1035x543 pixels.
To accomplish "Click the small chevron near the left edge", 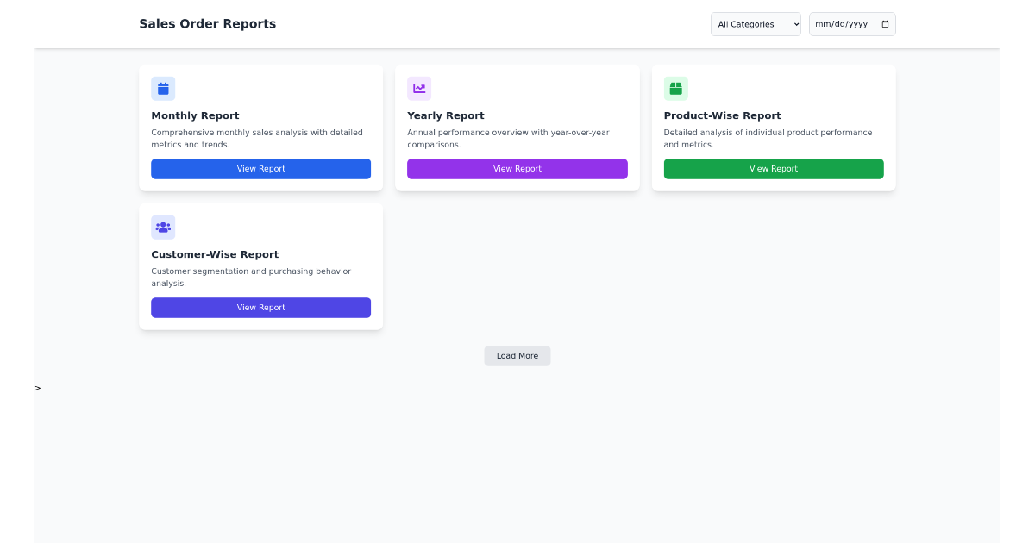I will [x=36, y=388].
